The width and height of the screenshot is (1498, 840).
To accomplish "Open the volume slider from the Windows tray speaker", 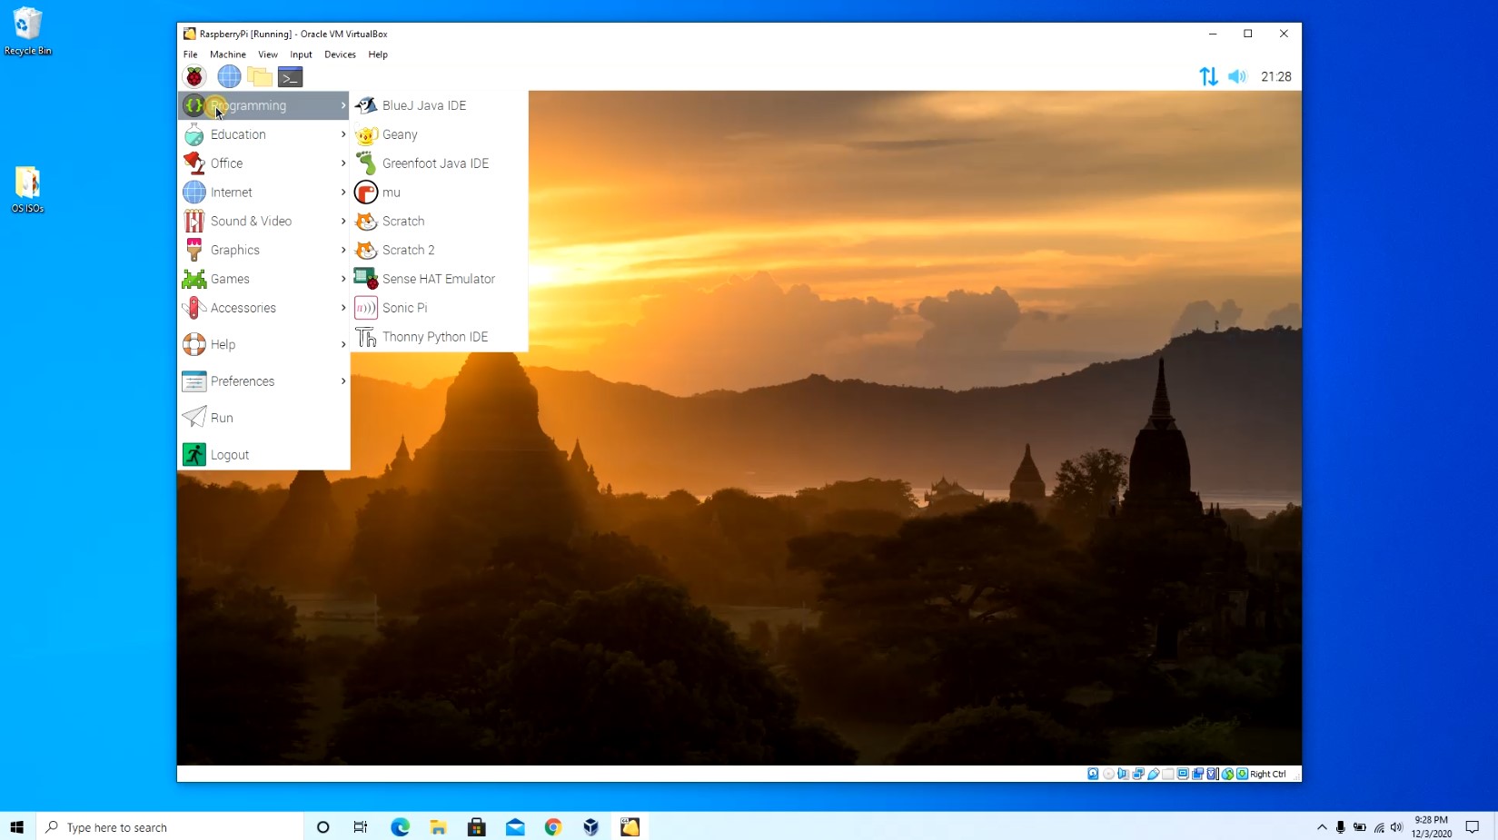I will pyautogui.click(x=1397, y=827).
